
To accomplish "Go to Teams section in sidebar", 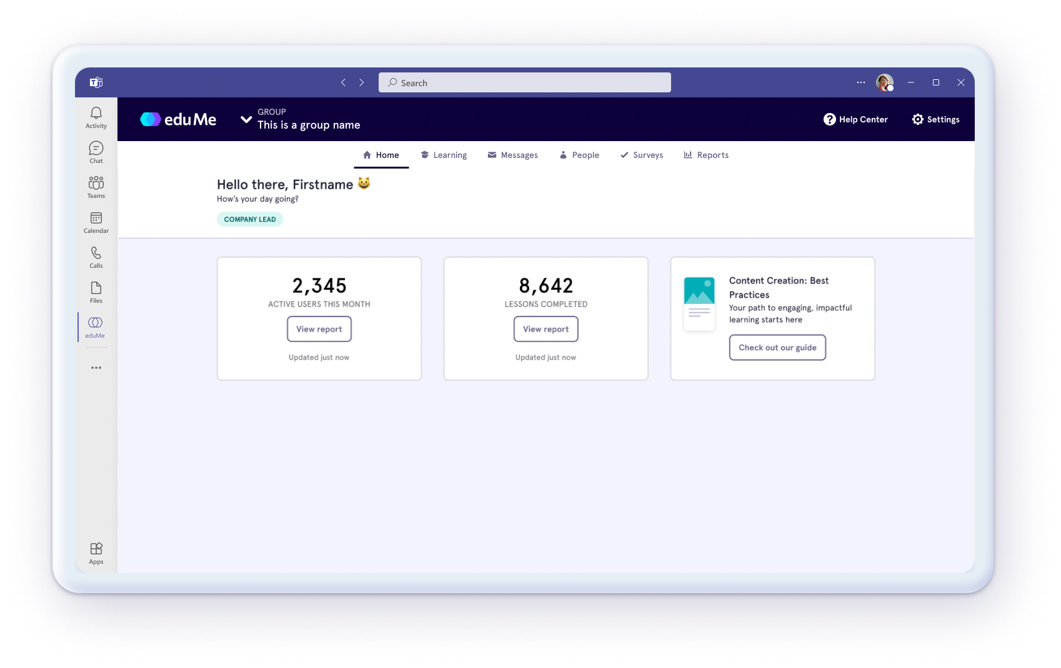I will click(x=96, y=187).
